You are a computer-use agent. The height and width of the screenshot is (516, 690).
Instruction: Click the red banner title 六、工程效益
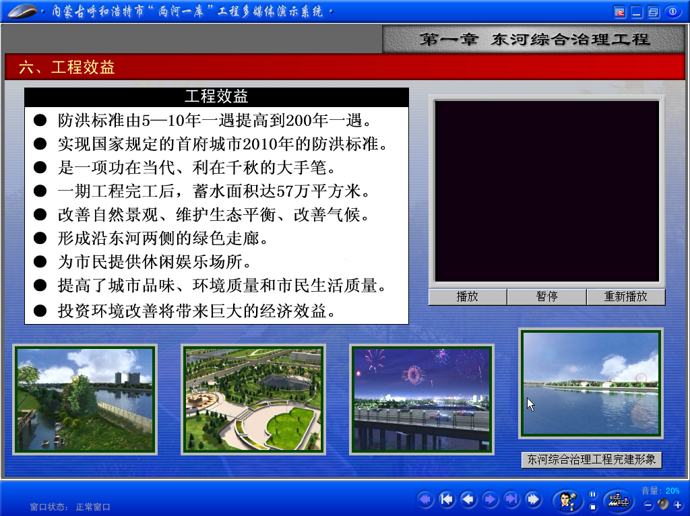pyautogui.click(x=67, y=67)
